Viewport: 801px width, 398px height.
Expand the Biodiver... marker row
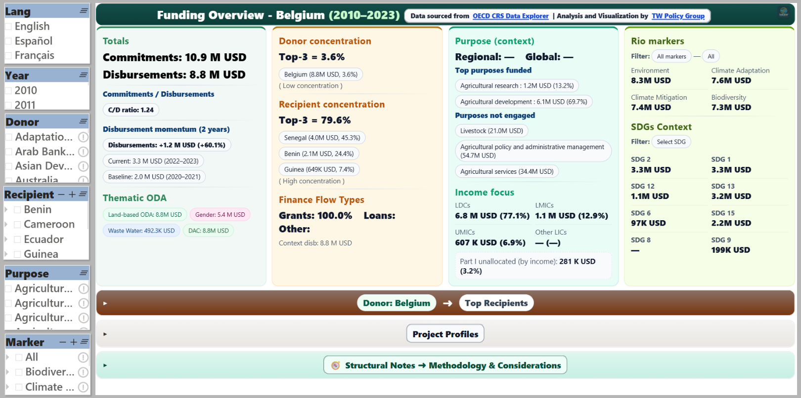[x=7, y=372]
